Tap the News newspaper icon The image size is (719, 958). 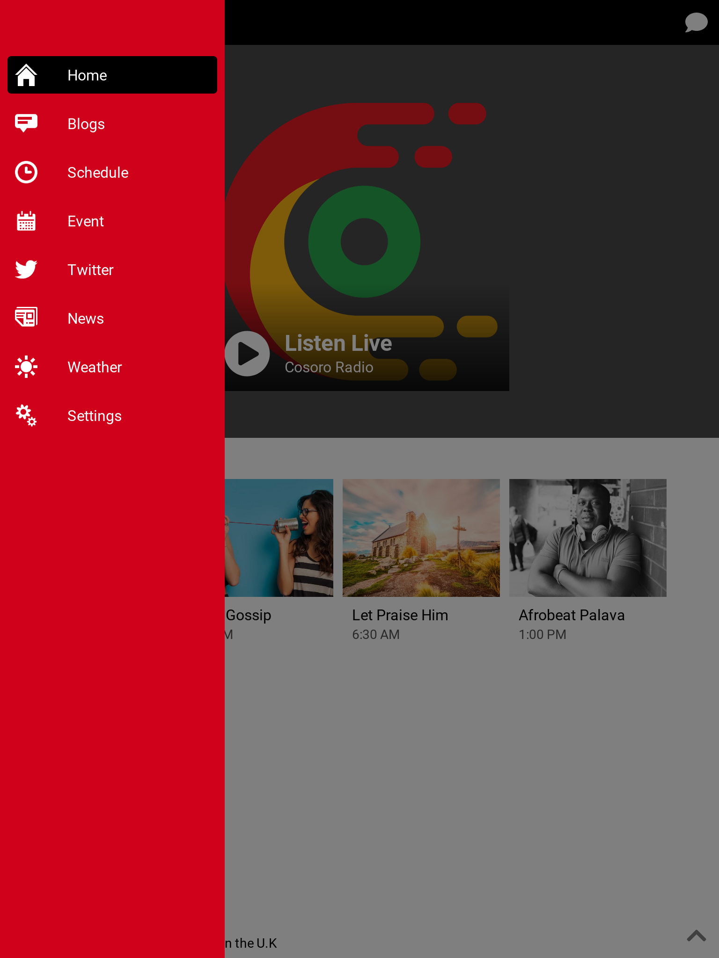[26, 318]
